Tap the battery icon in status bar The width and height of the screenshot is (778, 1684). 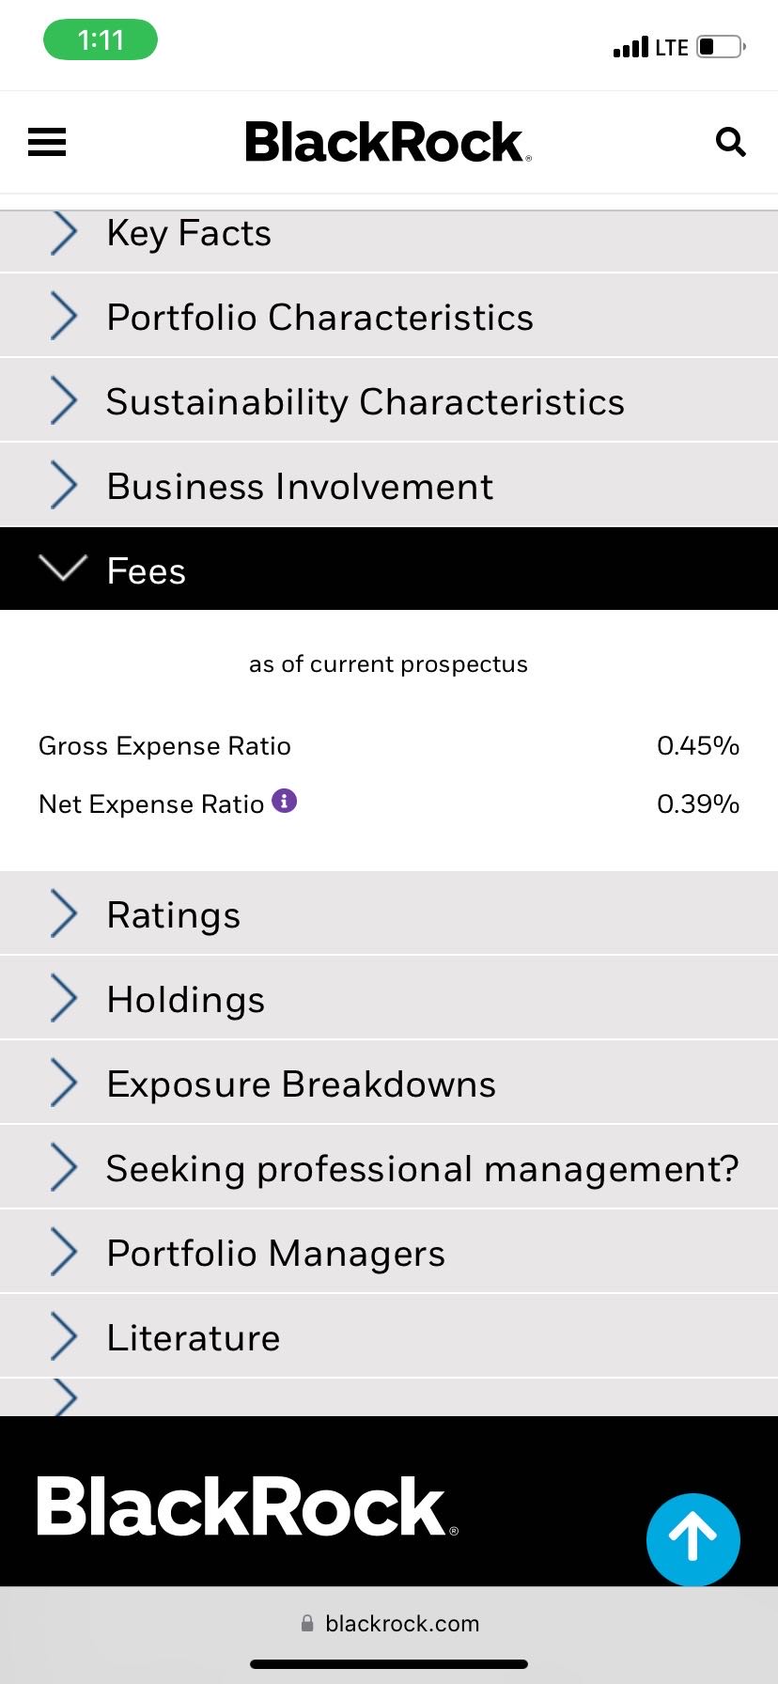pyautogui.click(x=721, y=47)
